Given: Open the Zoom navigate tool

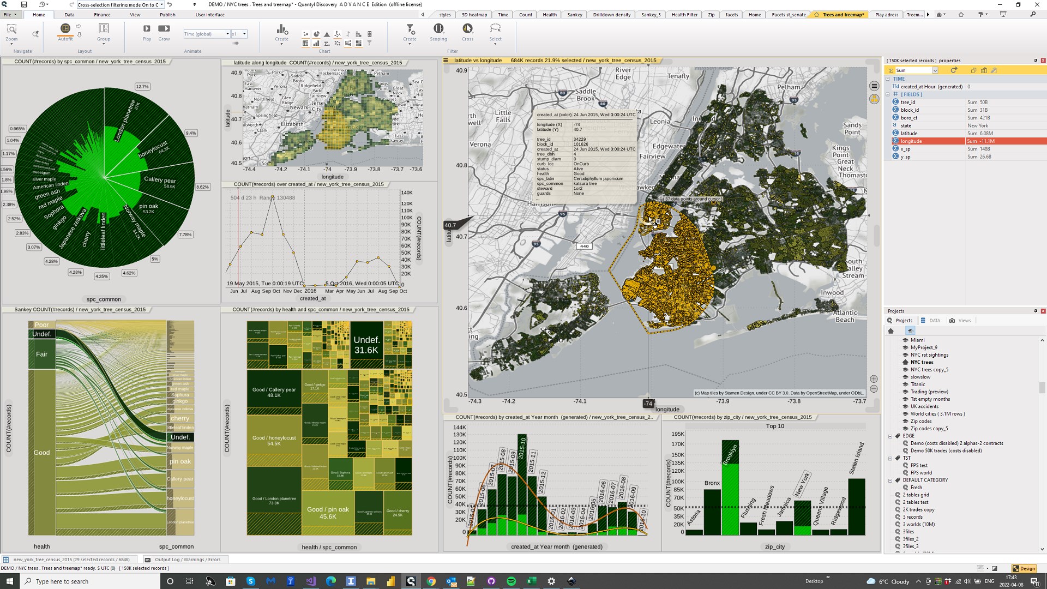Looking at the screenshot, I should pos(11,28).
